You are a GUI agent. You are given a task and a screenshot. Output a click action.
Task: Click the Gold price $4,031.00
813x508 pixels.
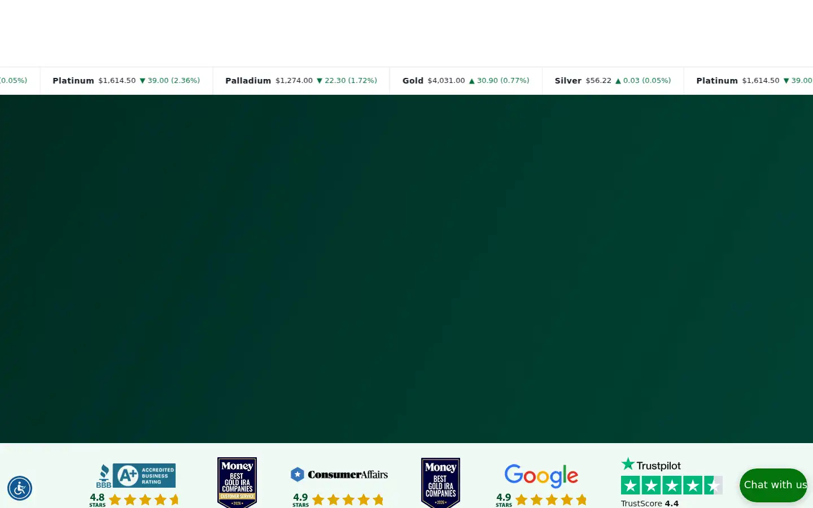click(446, 81)
